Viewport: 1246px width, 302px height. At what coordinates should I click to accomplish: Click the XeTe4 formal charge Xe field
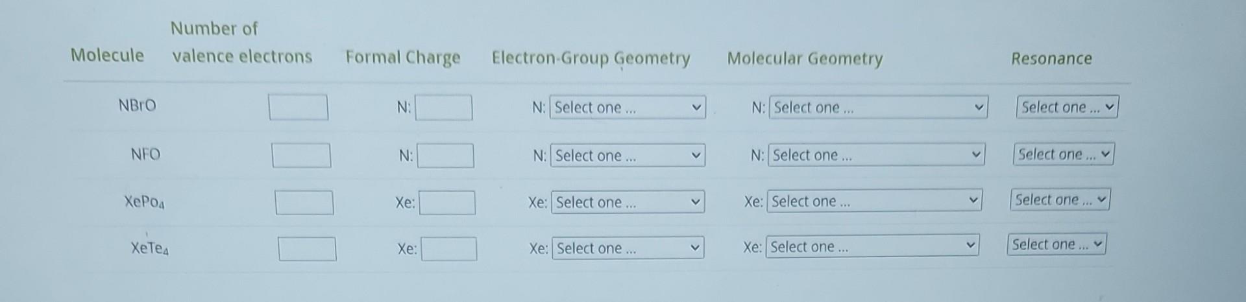click(449, 249)
